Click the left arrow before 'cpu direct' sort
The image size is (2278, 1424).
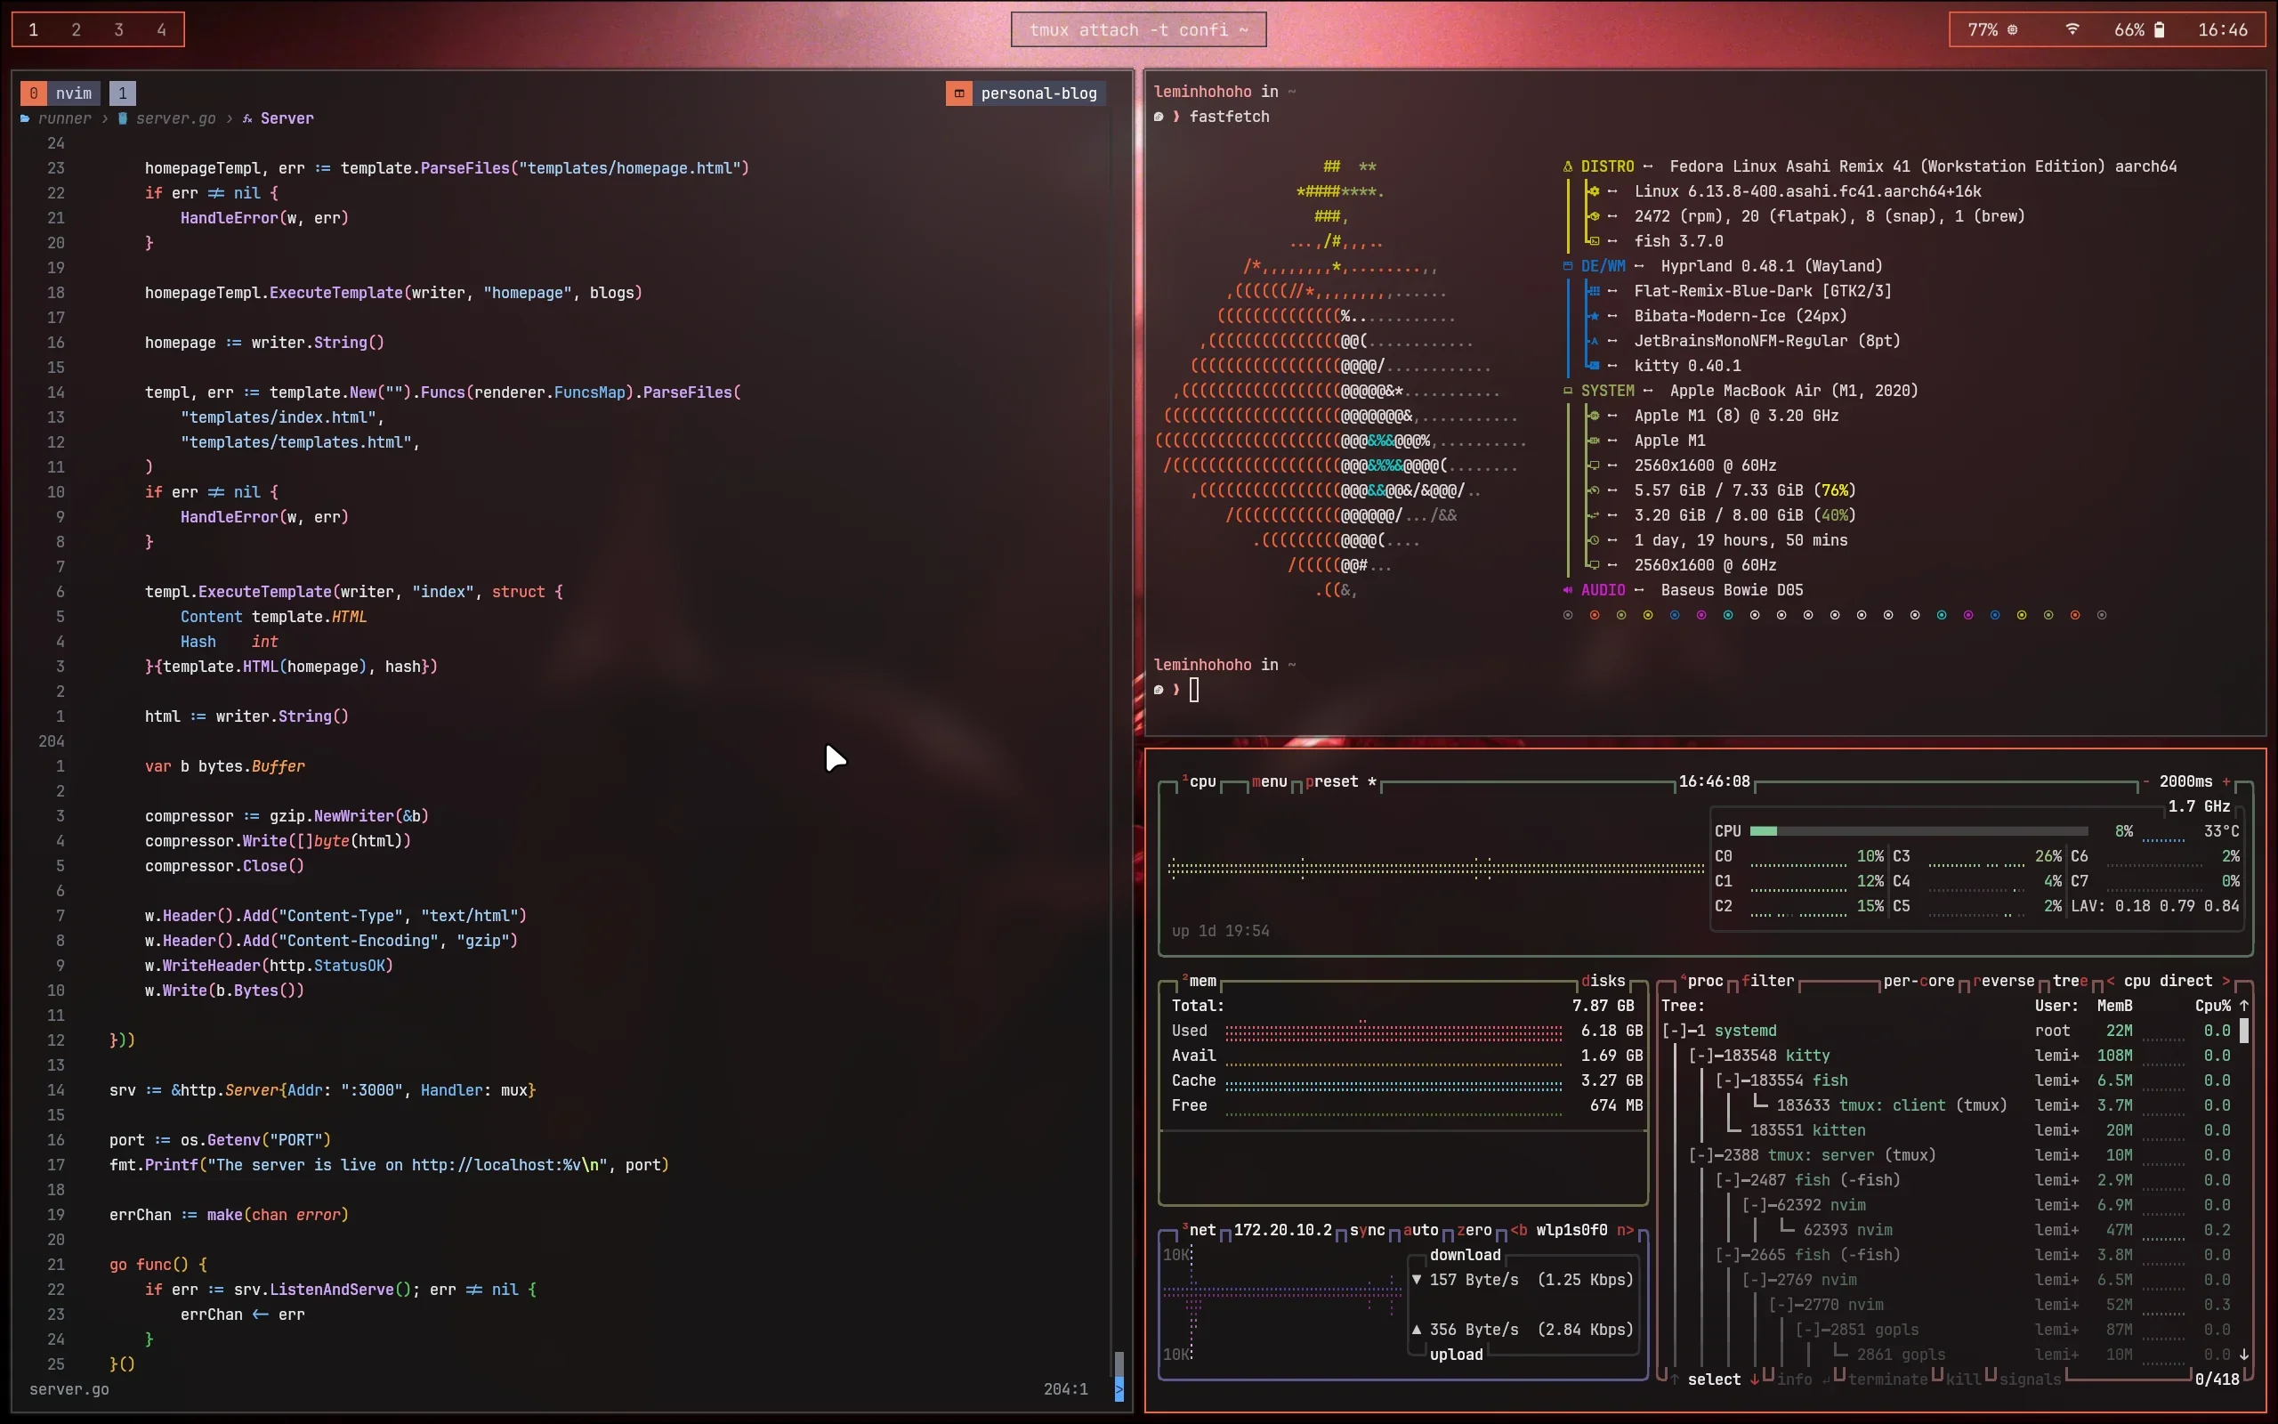pos(2111,981)
